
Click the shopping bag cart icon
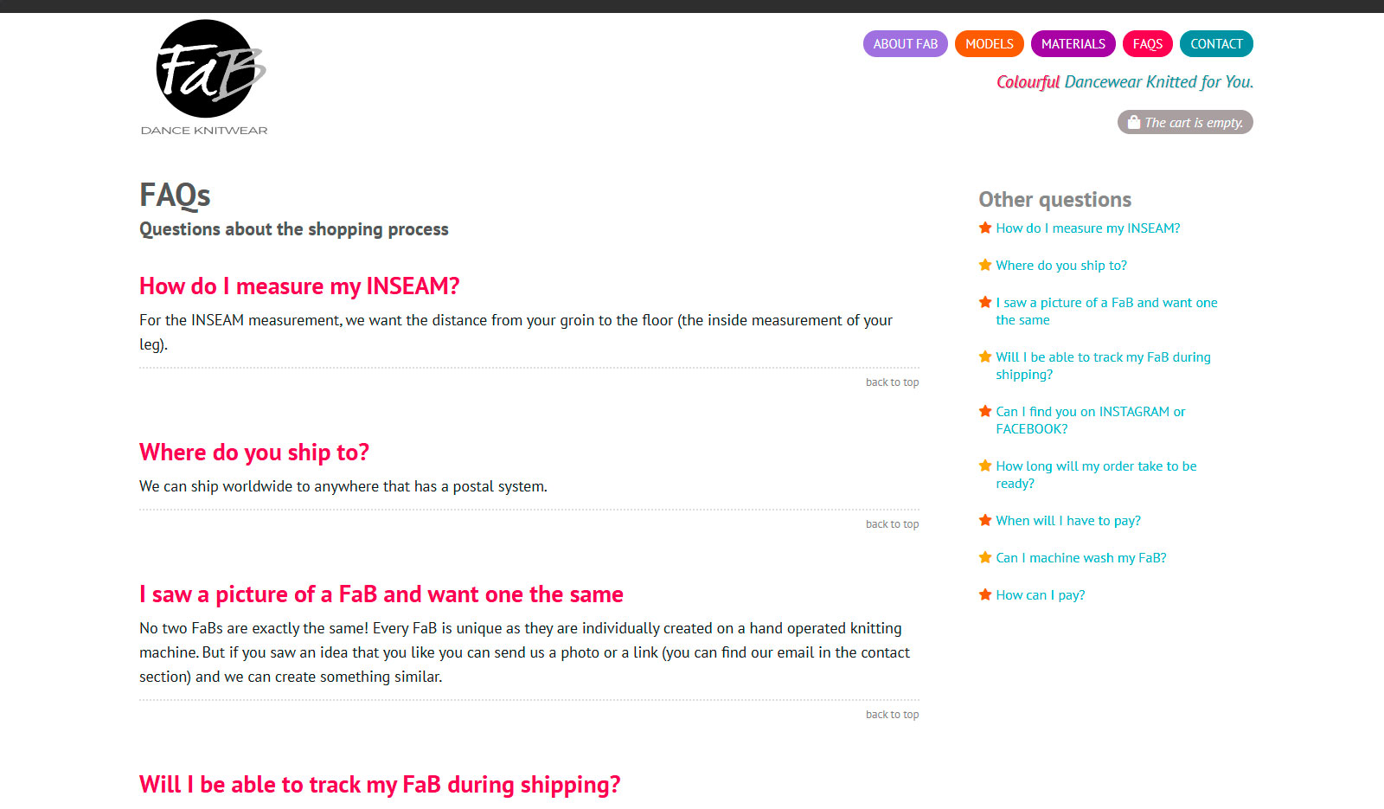(x=1133, y=122)
